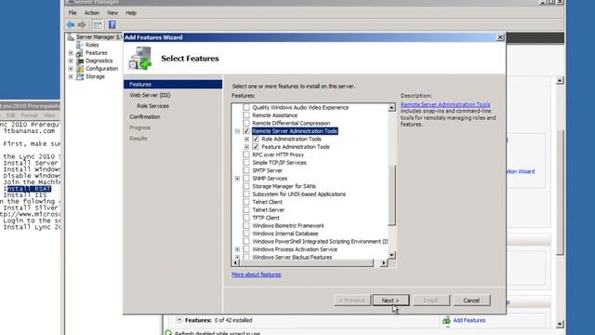
Task: Check Quality Windows Audio Video Experience
Action: (x=246, y=108)
